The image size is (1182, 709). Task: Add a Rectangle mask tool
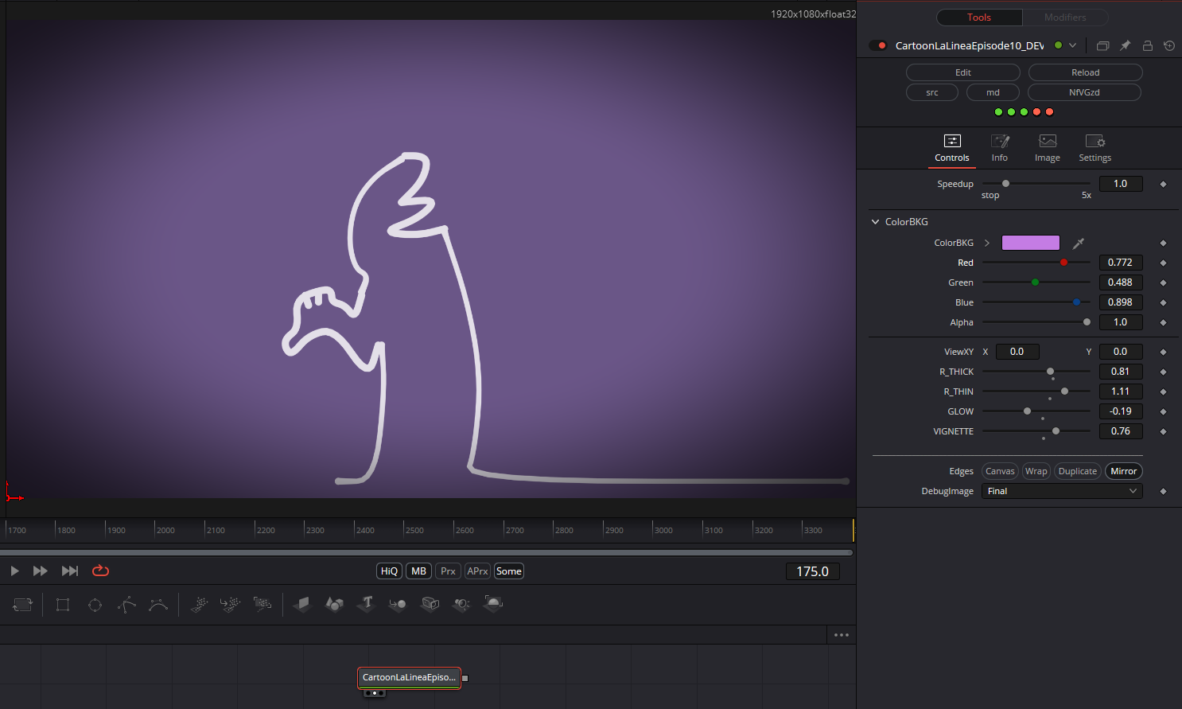63,605
